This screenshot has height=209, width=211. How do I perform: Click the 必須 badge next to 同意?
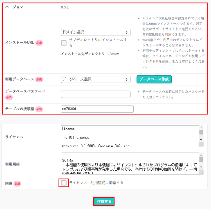(x=17, y=184)
